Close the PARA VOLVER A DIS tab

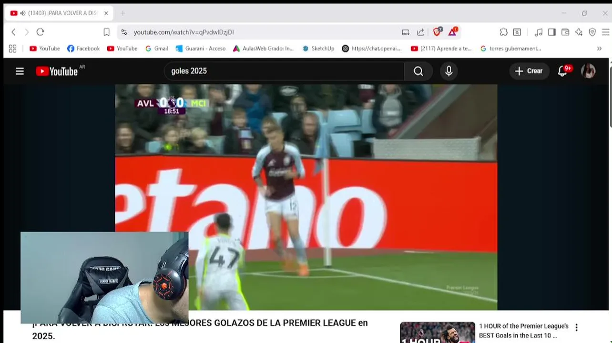coord(106,13)
